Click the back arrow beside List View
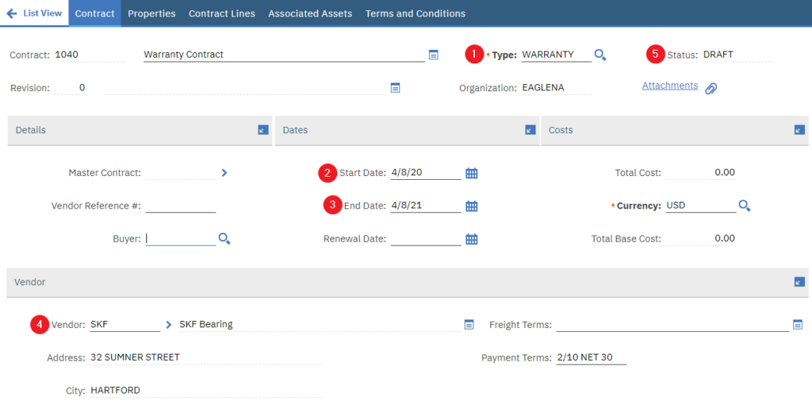Screen dimensions: 812x416 11,13
